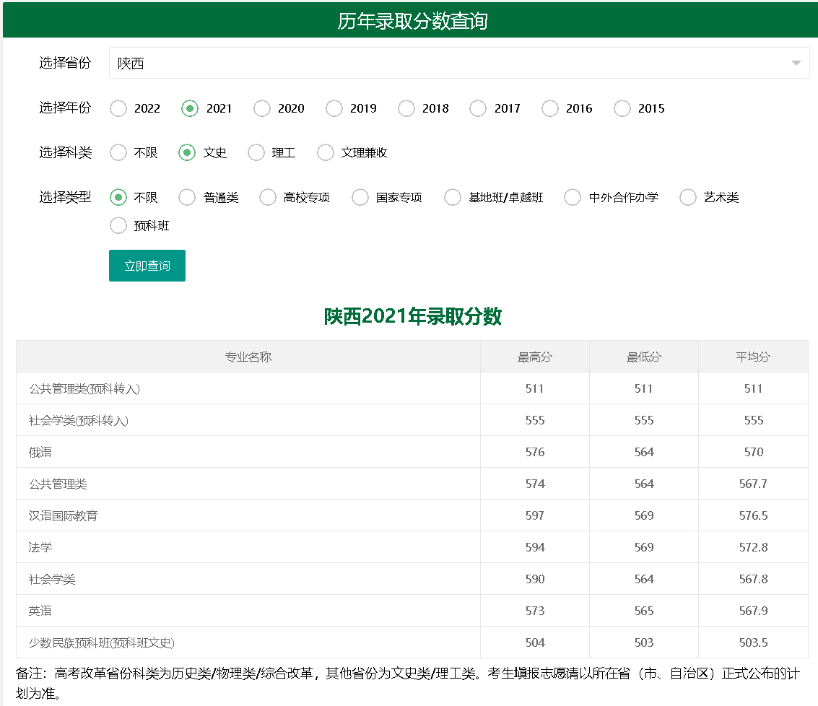The height and width of the screenshot is (706, 818).
Task: Choose 理工 subject category
Action: (x=256, y=153)
